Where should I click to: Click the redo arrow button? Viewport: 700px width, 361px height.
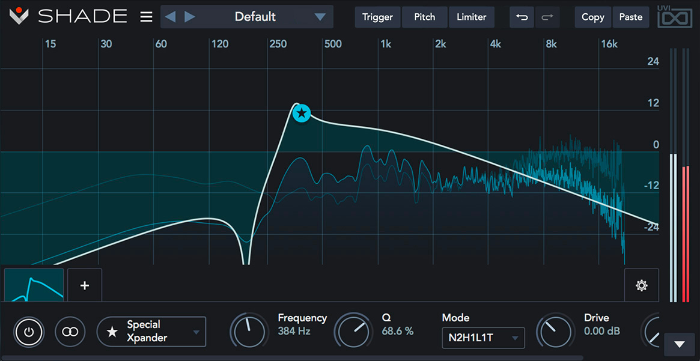547,17
